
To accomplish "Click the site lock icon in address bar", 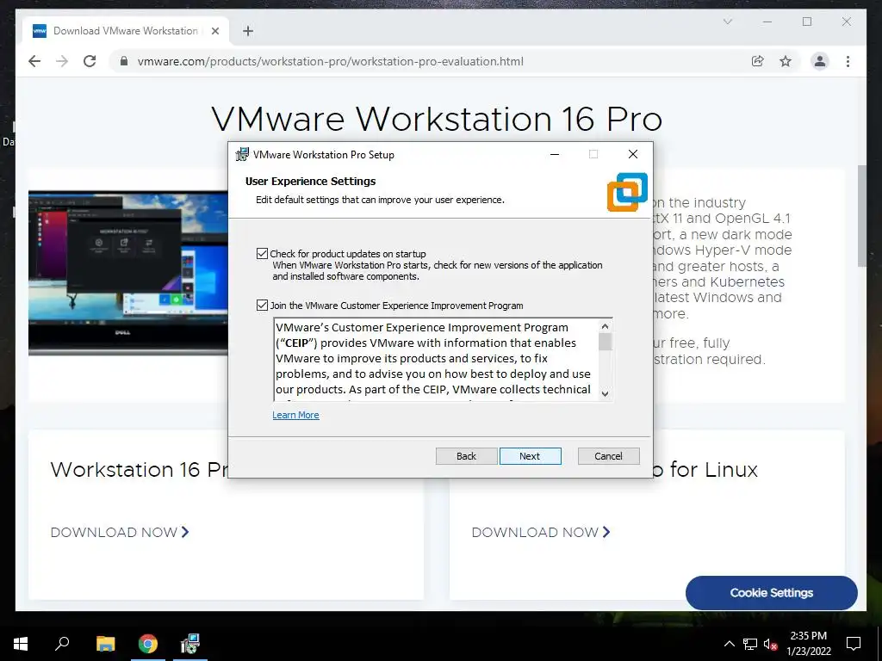I will point(124,61).
